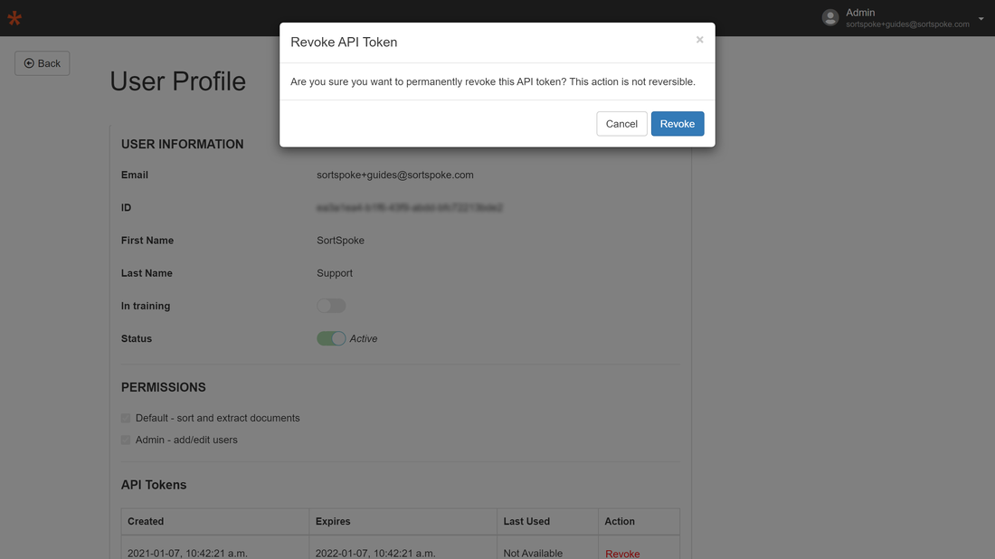Go Back from User Profile
This screenshot has width=995, height=559.
tap(42, 63)
